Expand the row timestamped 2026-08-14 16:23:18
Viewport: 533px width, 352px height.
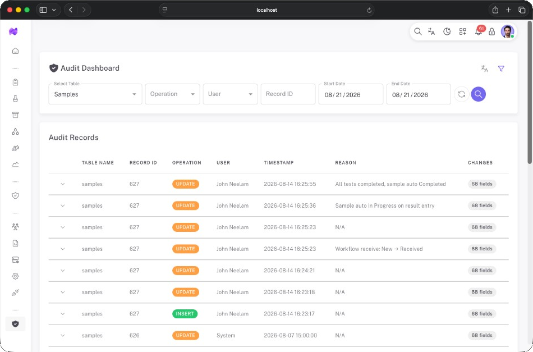(x=62, y=292)
